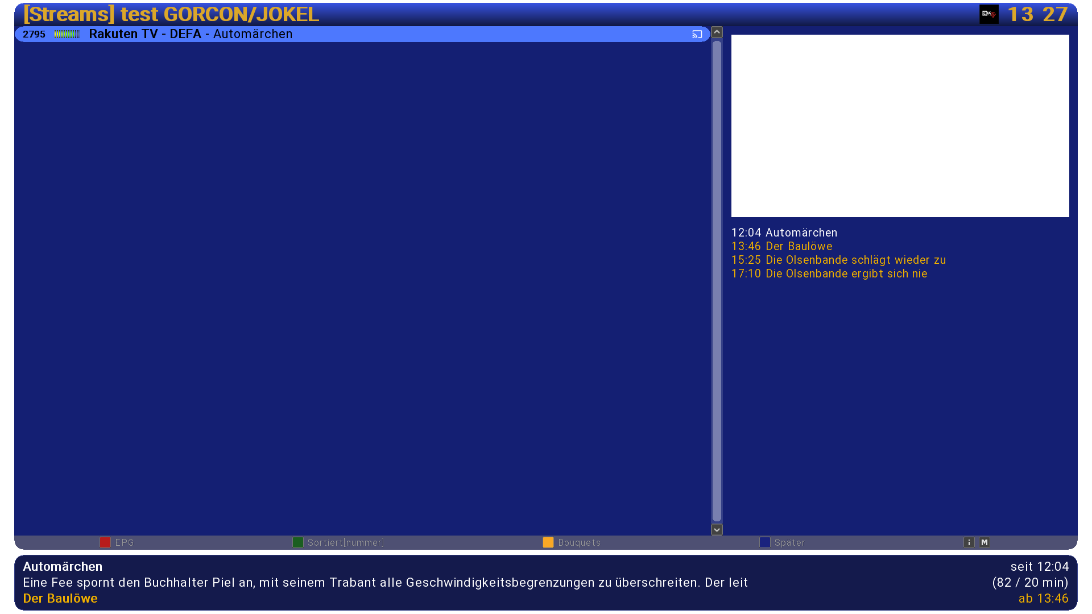
Task: Click the green Sortiert[nummer] key icon
Action: click(x=298, y=542)
